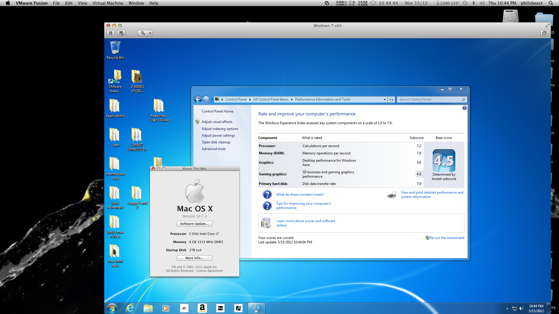Click the Windows Start orb
559x314 pixels.
click(112, 308)
